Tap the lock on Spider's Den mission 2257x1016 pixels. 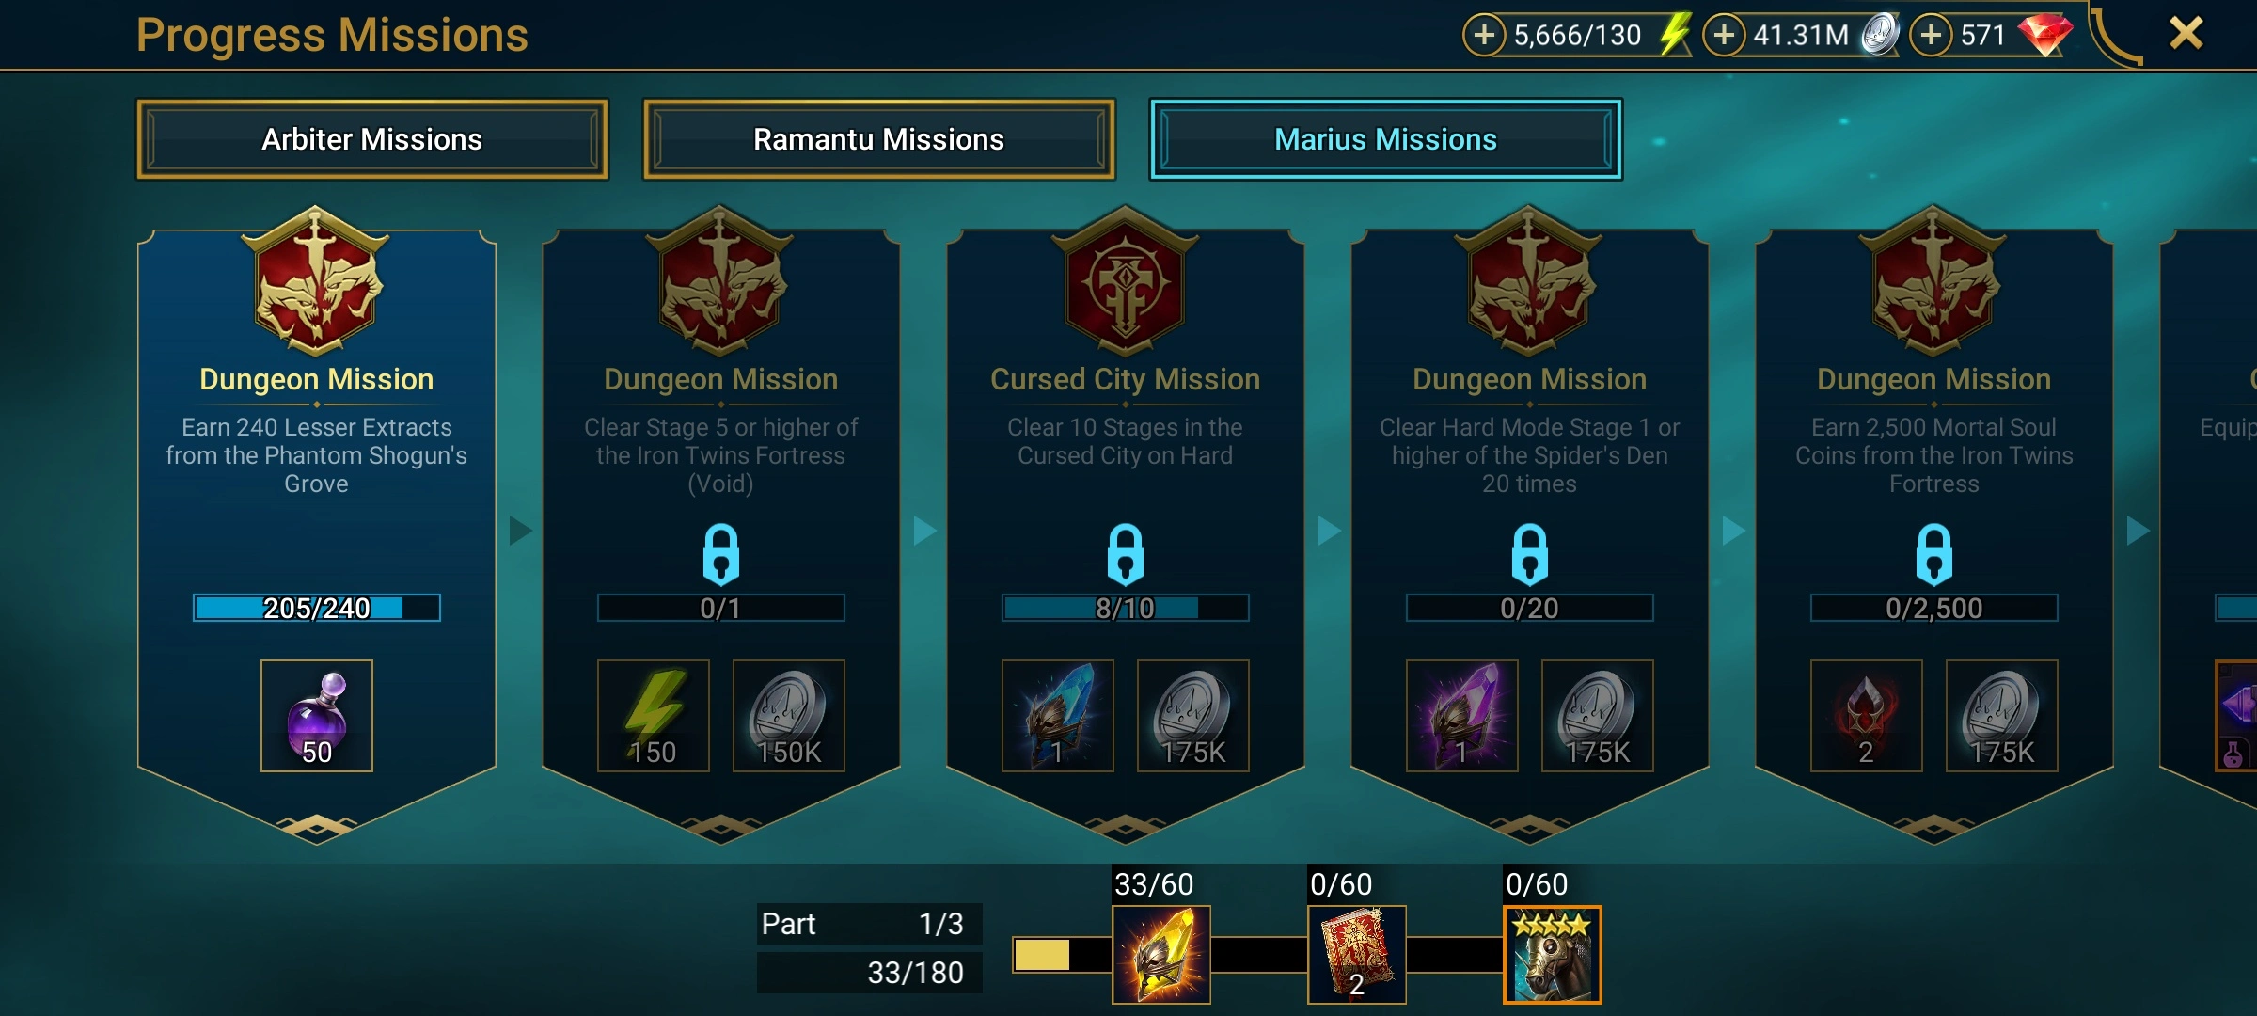pos(1530,555)
